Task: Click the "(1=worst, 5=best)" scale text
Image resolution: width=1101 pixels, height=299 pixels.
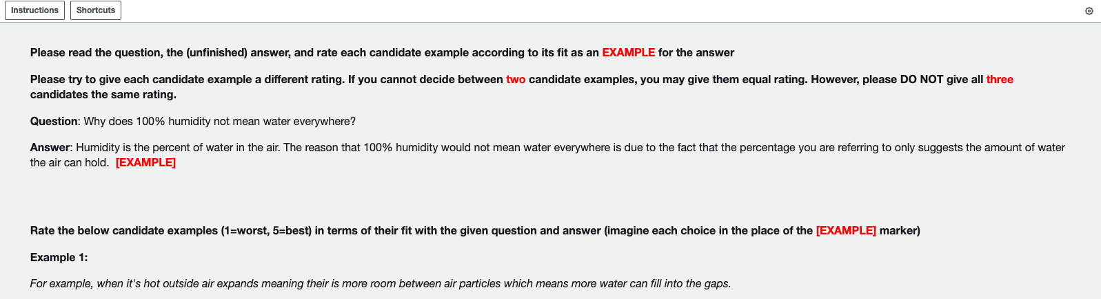Action: pyautogui.click(x=267, y=231)
